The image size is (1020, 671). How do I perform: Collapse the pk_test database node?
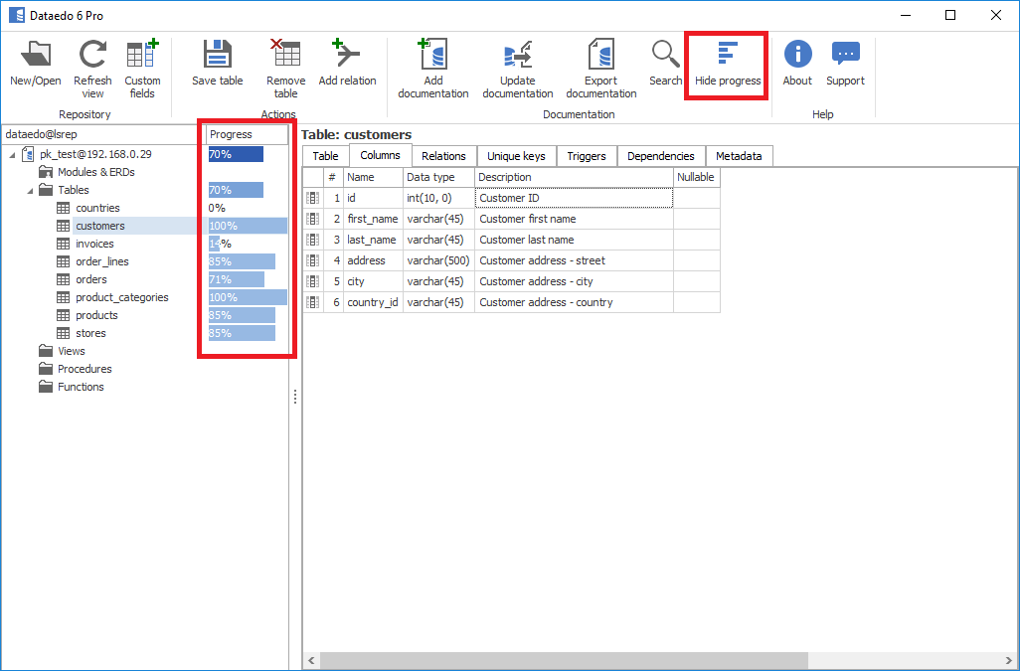[12, 155]
